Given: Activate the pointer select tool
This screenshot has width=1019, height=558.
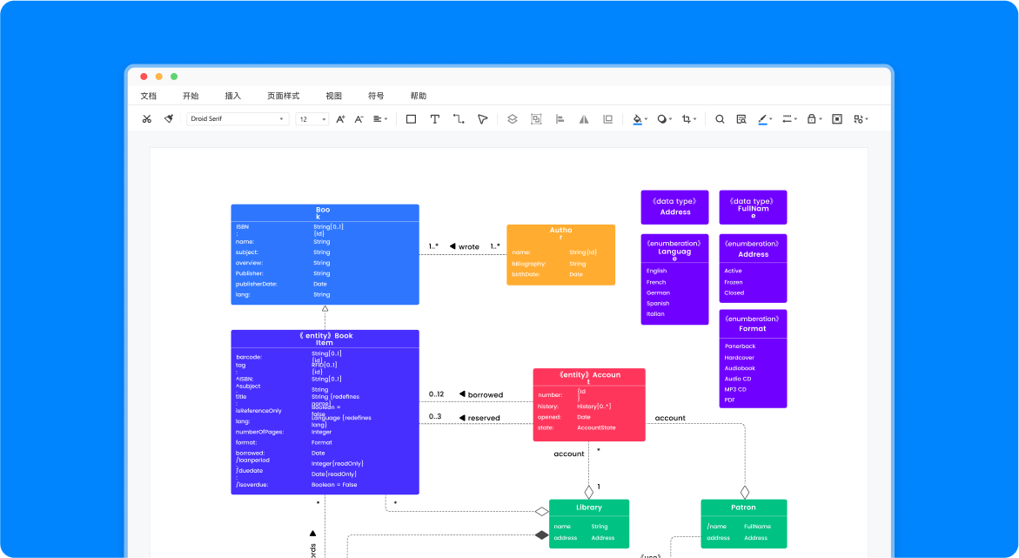Looking at the screenshot, I should (482, 119).
